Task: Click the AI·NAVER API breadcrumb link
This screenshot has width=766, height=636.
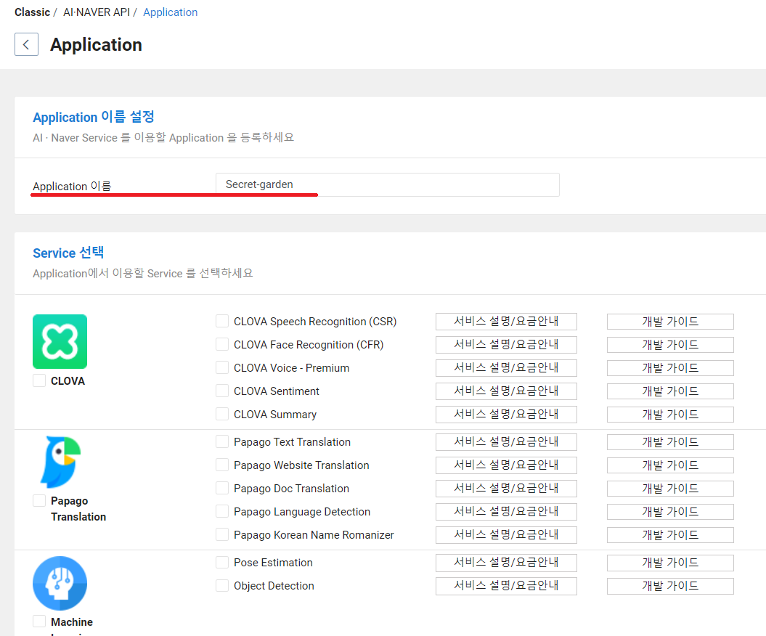Action: [96, 12]
